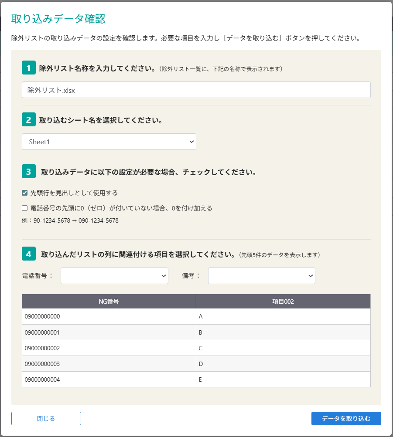Viewport: 393px width, 437px height.
Task: Click the step 1 number badge
Action: pyautogui.click(x=28, y=68)
